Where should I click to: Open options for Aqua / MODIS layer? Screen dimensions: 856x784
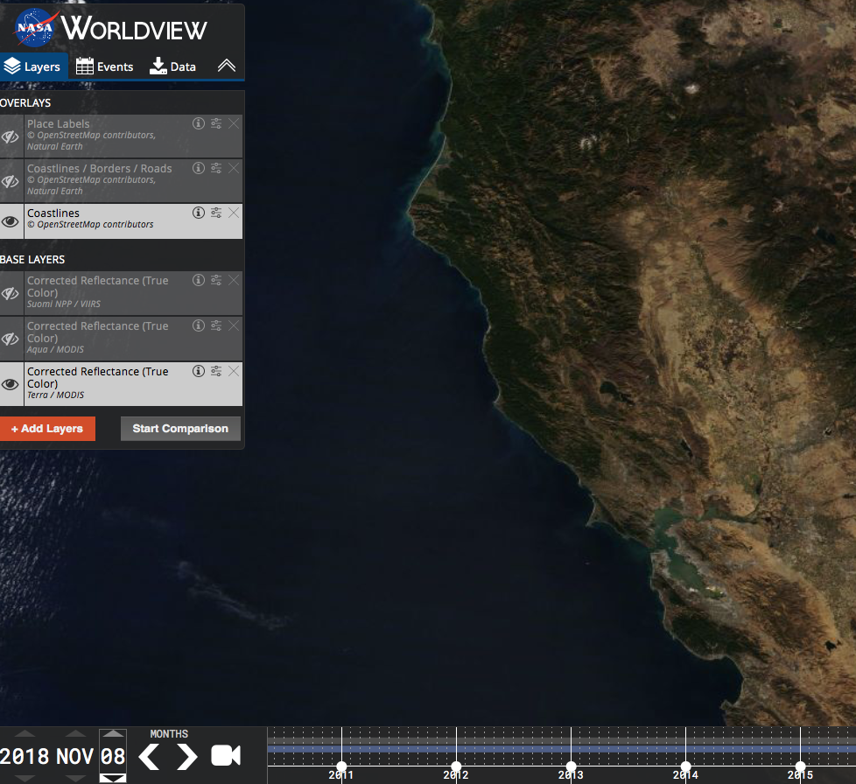coord(216,325)
